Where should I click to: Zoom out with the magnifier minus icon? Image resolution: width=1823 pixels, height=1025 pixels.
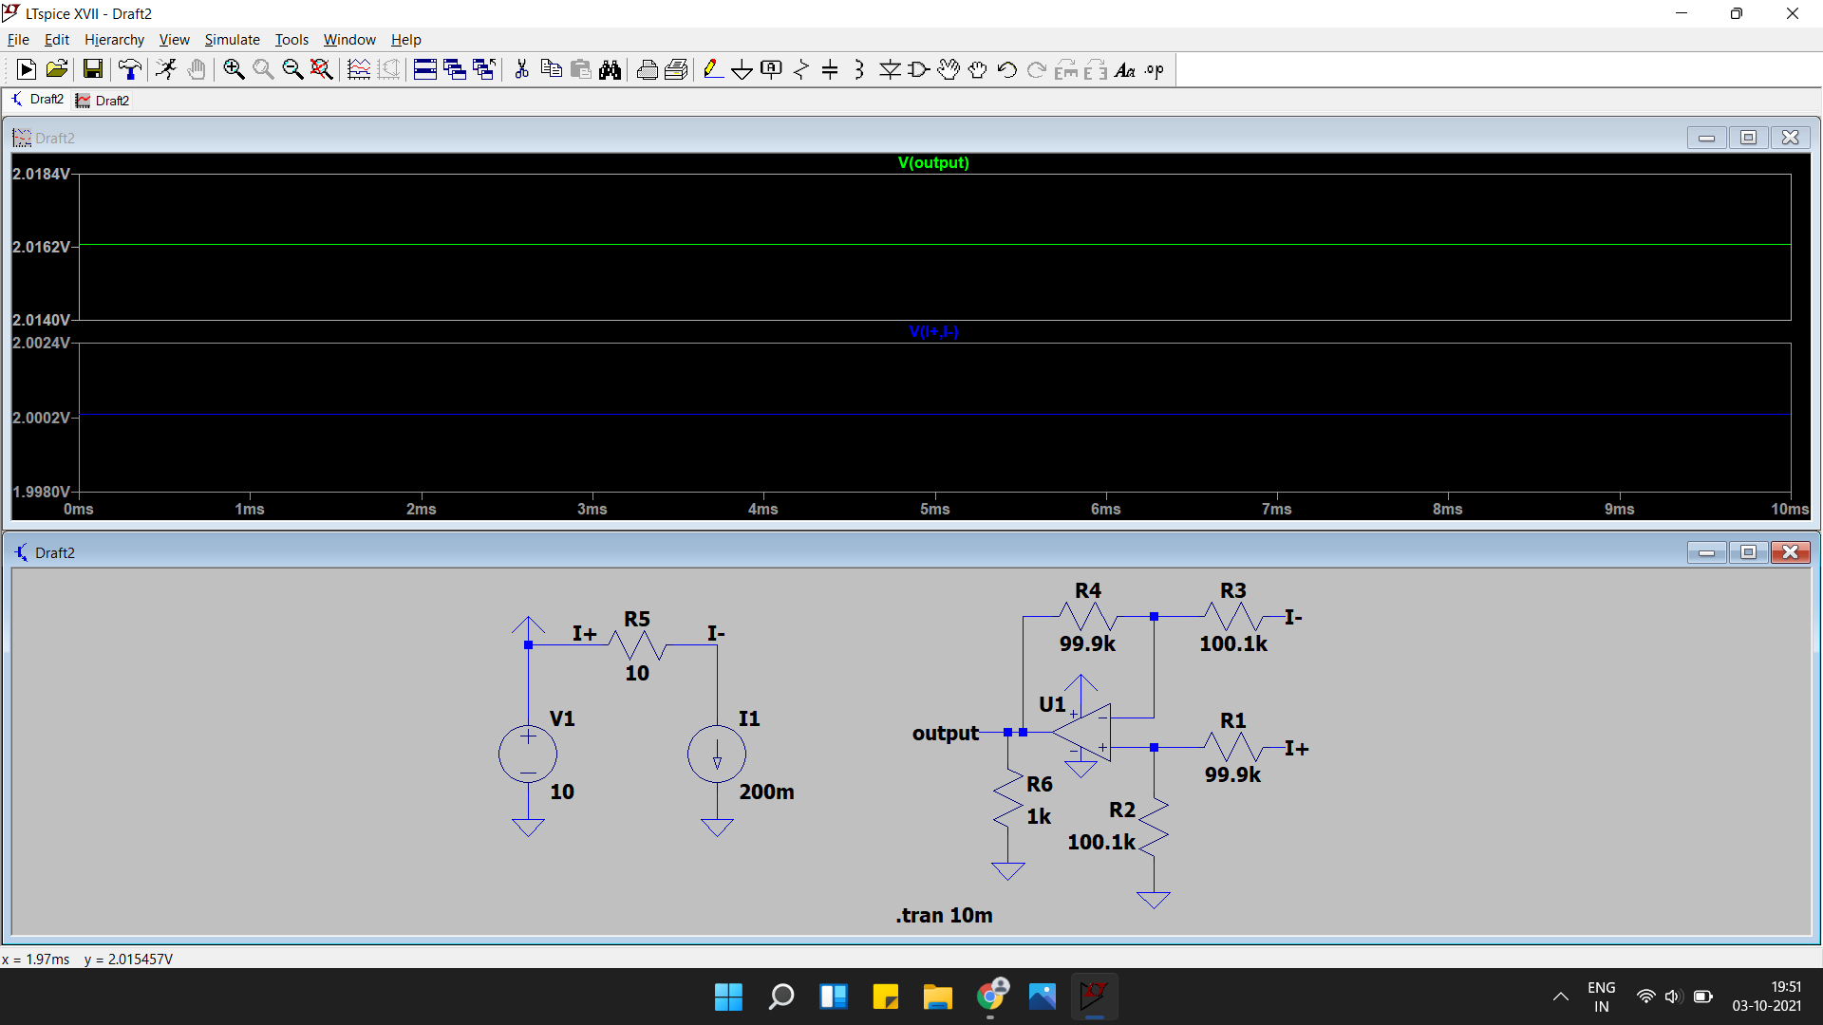[292, 69]
